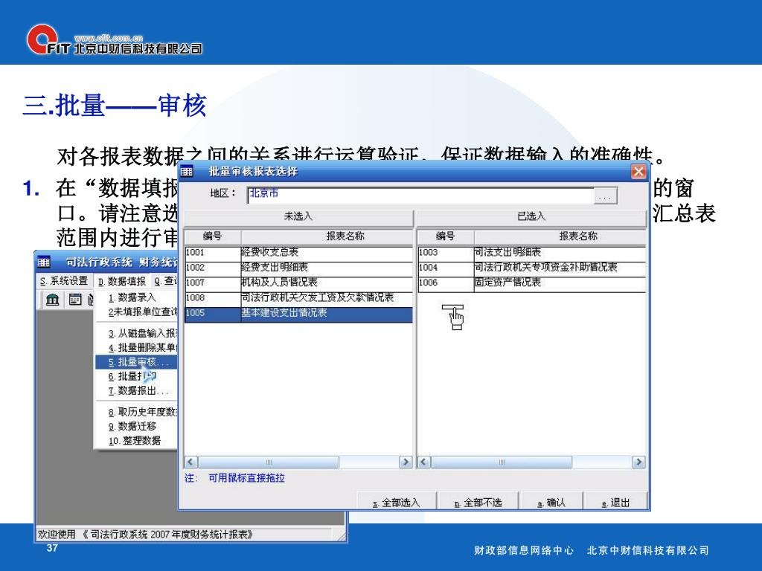Click the 报表名称 column header in 未选入 list
Screen dimensions: 762x571
[327, 236]
